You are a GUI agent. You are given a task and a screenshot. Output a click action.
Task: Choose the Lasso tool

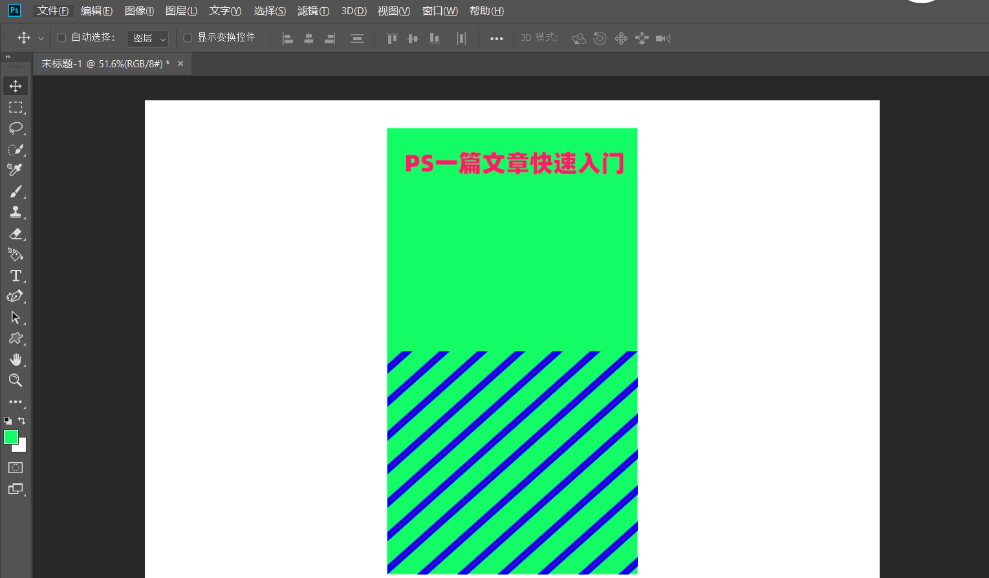point(16,128)
